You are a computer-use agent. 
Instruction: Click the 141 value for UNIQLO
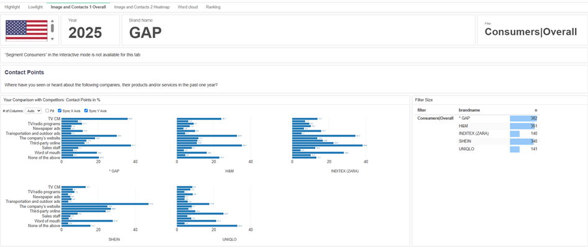click(534, 149)
